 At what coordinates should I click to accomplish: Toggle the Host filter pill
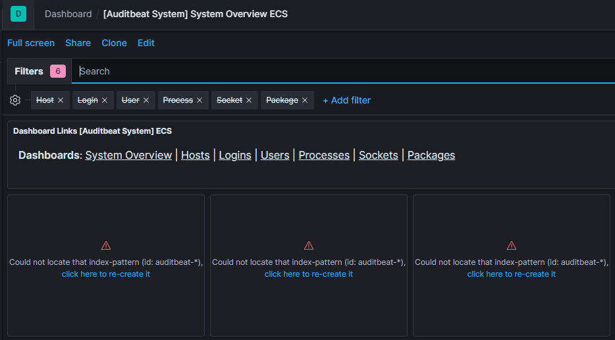pos(45,100)
